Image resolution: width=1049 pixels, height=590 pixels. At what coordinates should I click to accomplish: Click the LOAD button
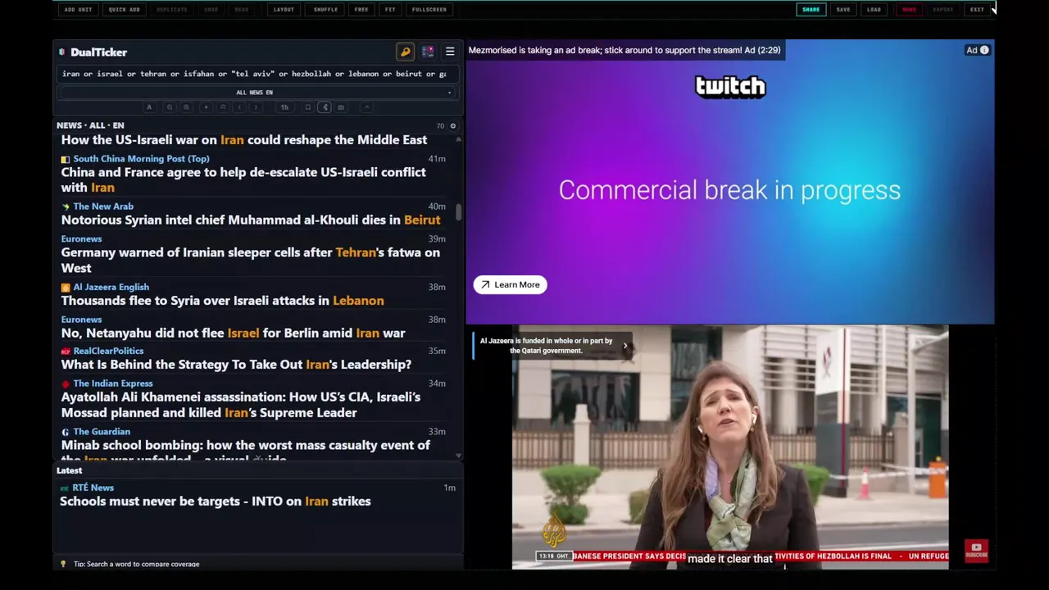(x=874, y=10)
